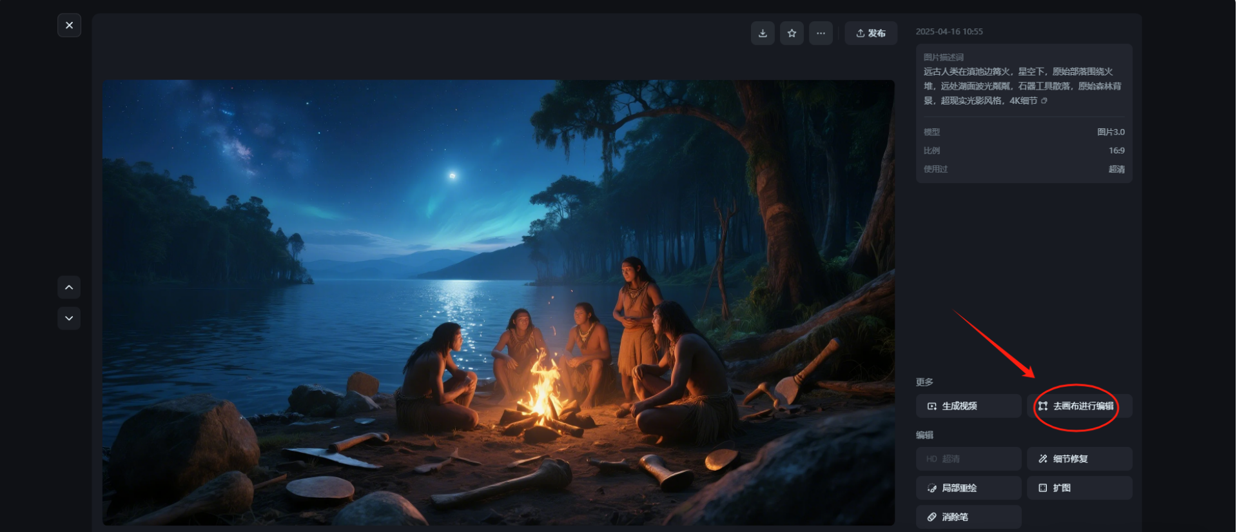
Task: Click the campfire image preview
Action: 498,302
